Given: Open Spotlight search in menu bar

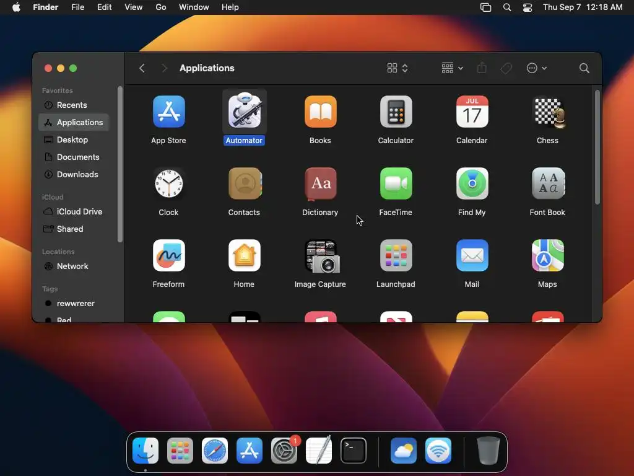Looking at the screenshot, I should (507, 7).
